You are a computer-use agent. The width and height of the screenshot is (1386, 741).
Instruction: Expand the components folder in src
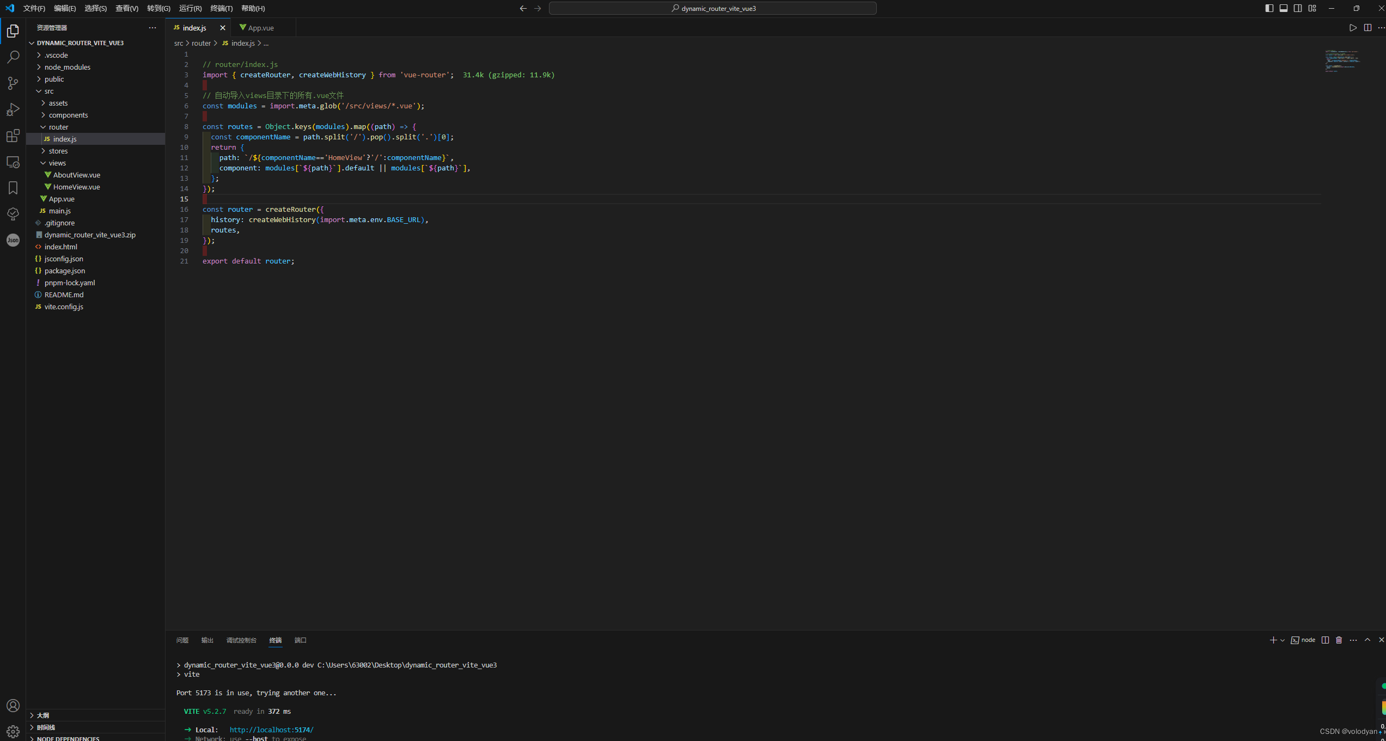pyautogui.click(x=69, y=114)
